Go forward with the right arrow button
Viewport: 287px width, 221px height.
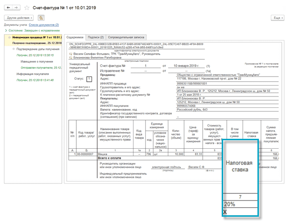[16, 8]
